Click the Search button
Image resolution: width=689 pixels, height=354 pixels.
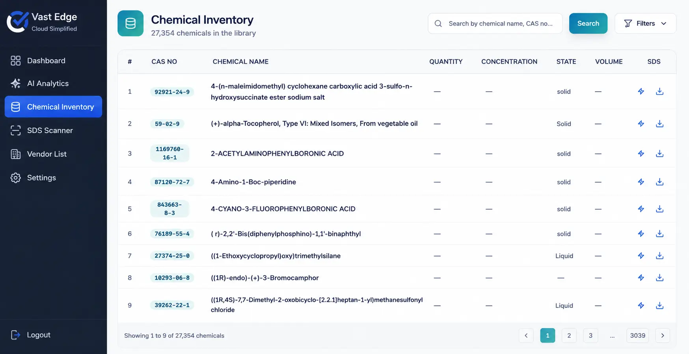[x=588, y=24]
